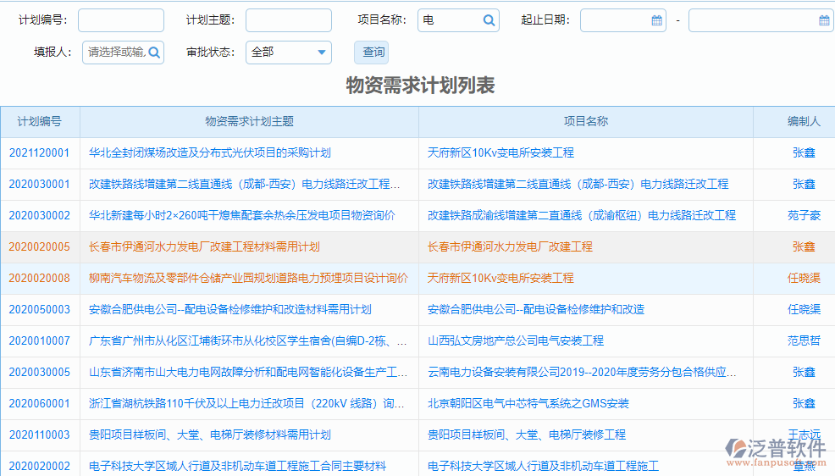Click the 填报人 search magnifier icon
The width and height of the screenshot is (835, 476).
153,53
